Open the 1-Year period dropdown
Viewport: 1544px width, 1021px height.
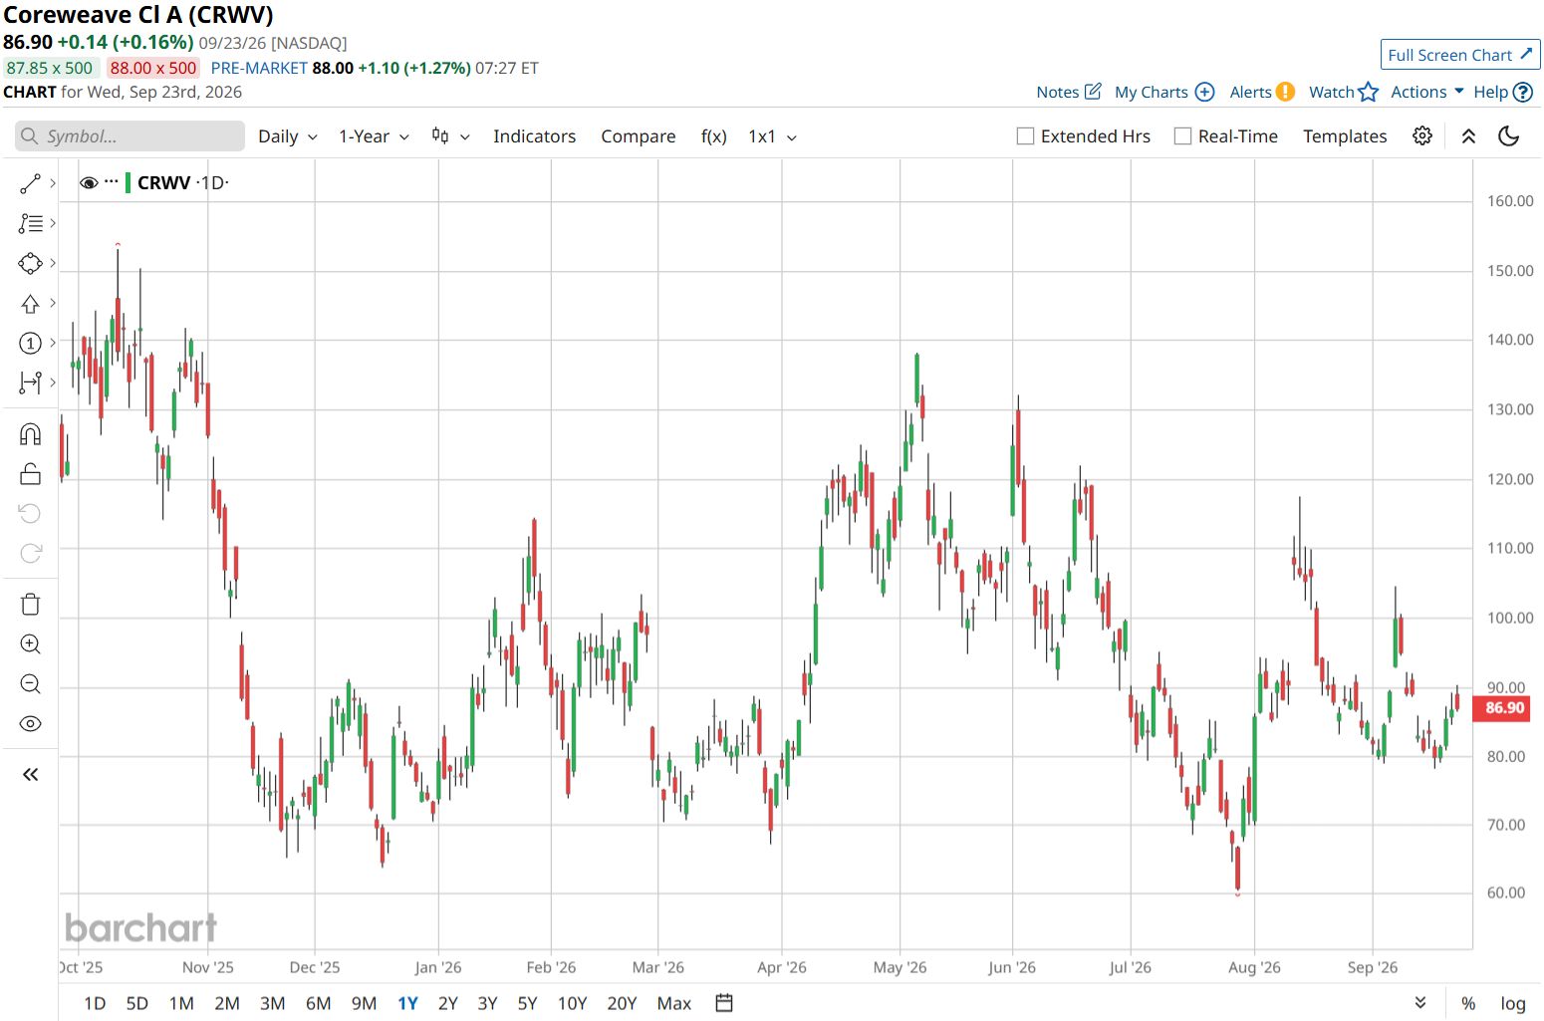coord(374,136)
